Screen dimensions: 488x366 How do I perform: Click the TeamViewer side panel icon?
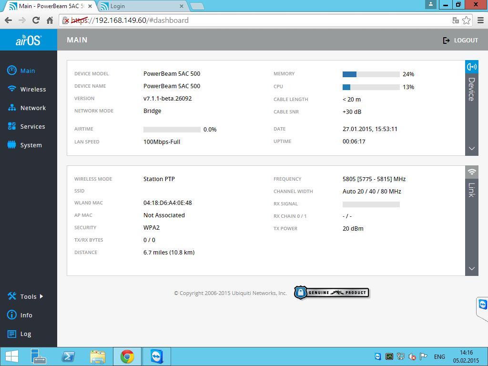483,304
